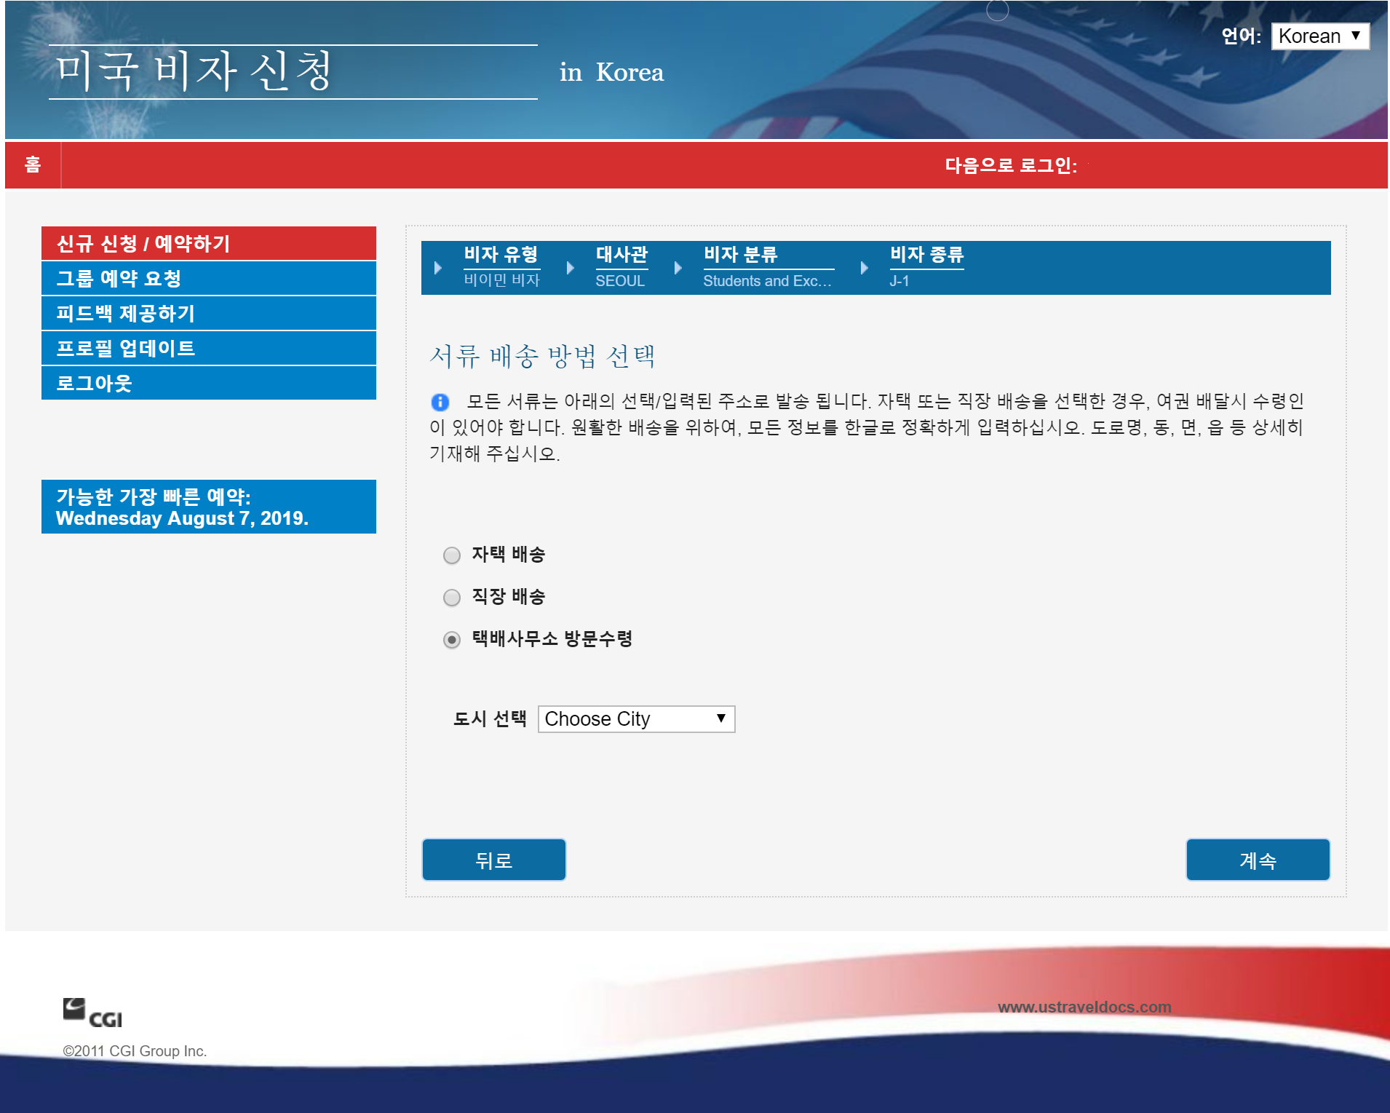Click the blue information icon

(x=440, y=402)
